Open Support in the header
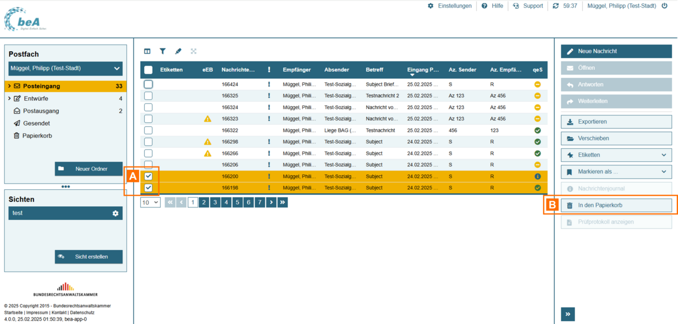 coord(528,6)
